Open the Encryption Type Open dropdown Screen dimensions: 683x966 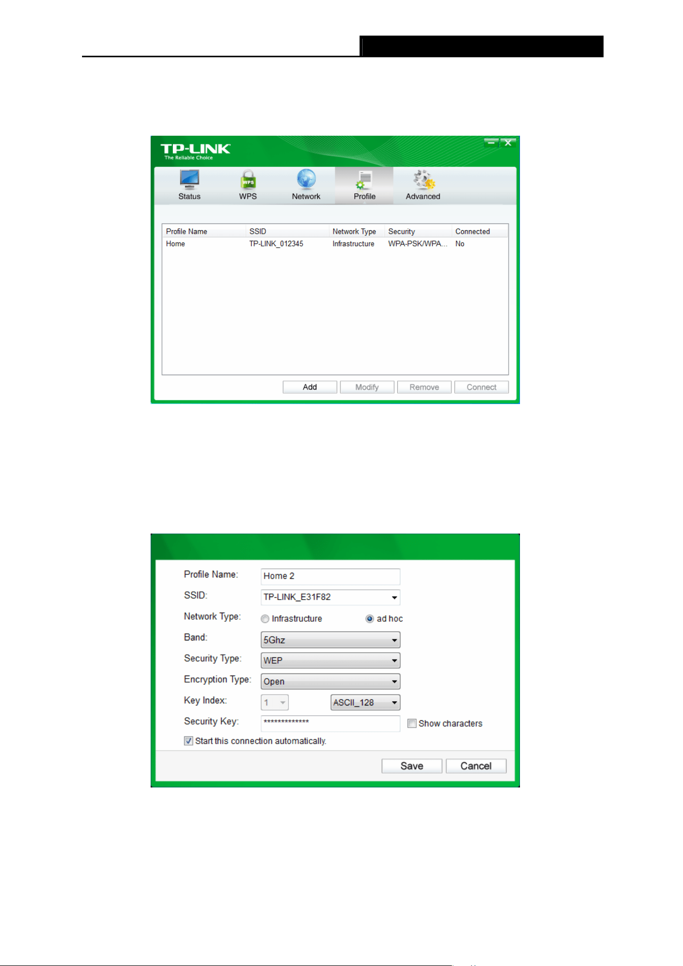pyautogui.click(x=331, y=682)
